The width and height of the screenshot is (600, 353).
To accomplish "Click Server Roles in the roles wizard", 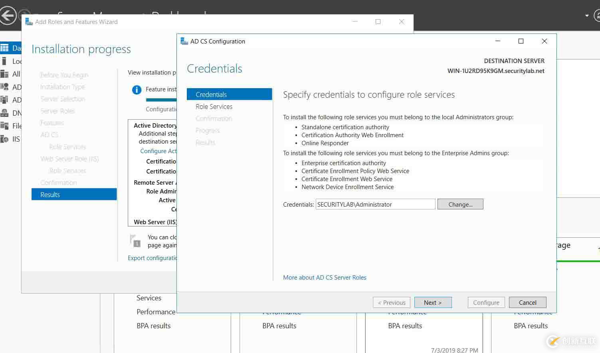I will tap(57, 111).
